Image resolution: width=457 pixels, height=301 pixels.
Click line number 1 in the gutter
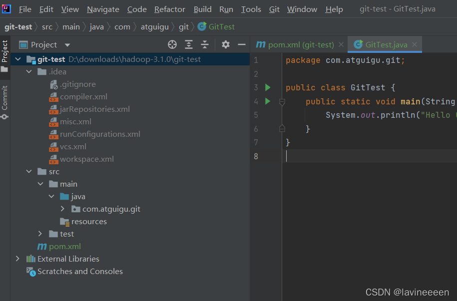tap(256, 60)
